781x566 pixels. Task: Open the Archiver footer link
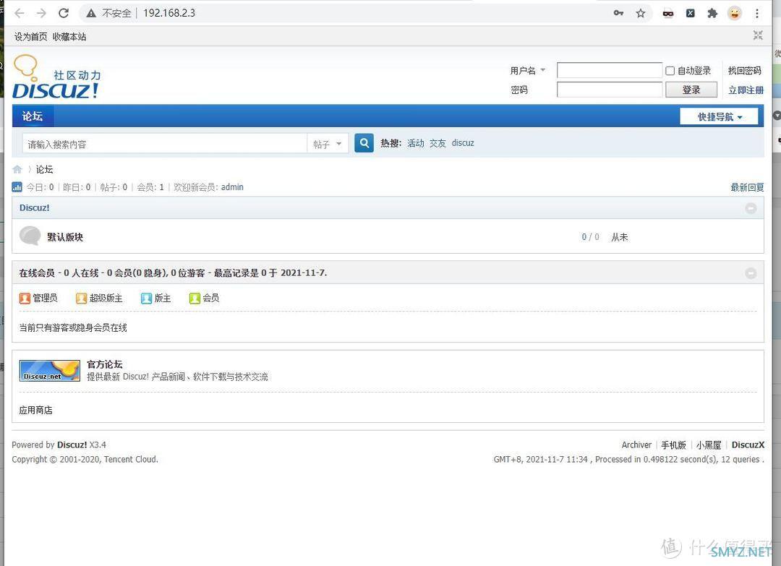[636, 445]
